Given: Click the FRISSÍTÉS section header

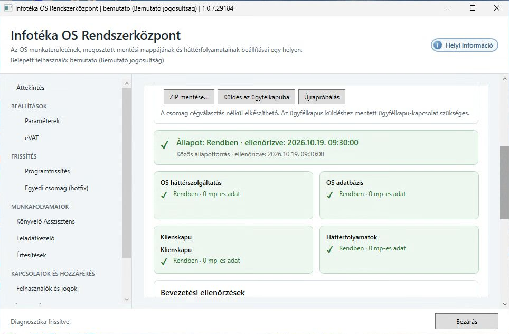Looking at the screenshot, I should (x=24, y=156).
